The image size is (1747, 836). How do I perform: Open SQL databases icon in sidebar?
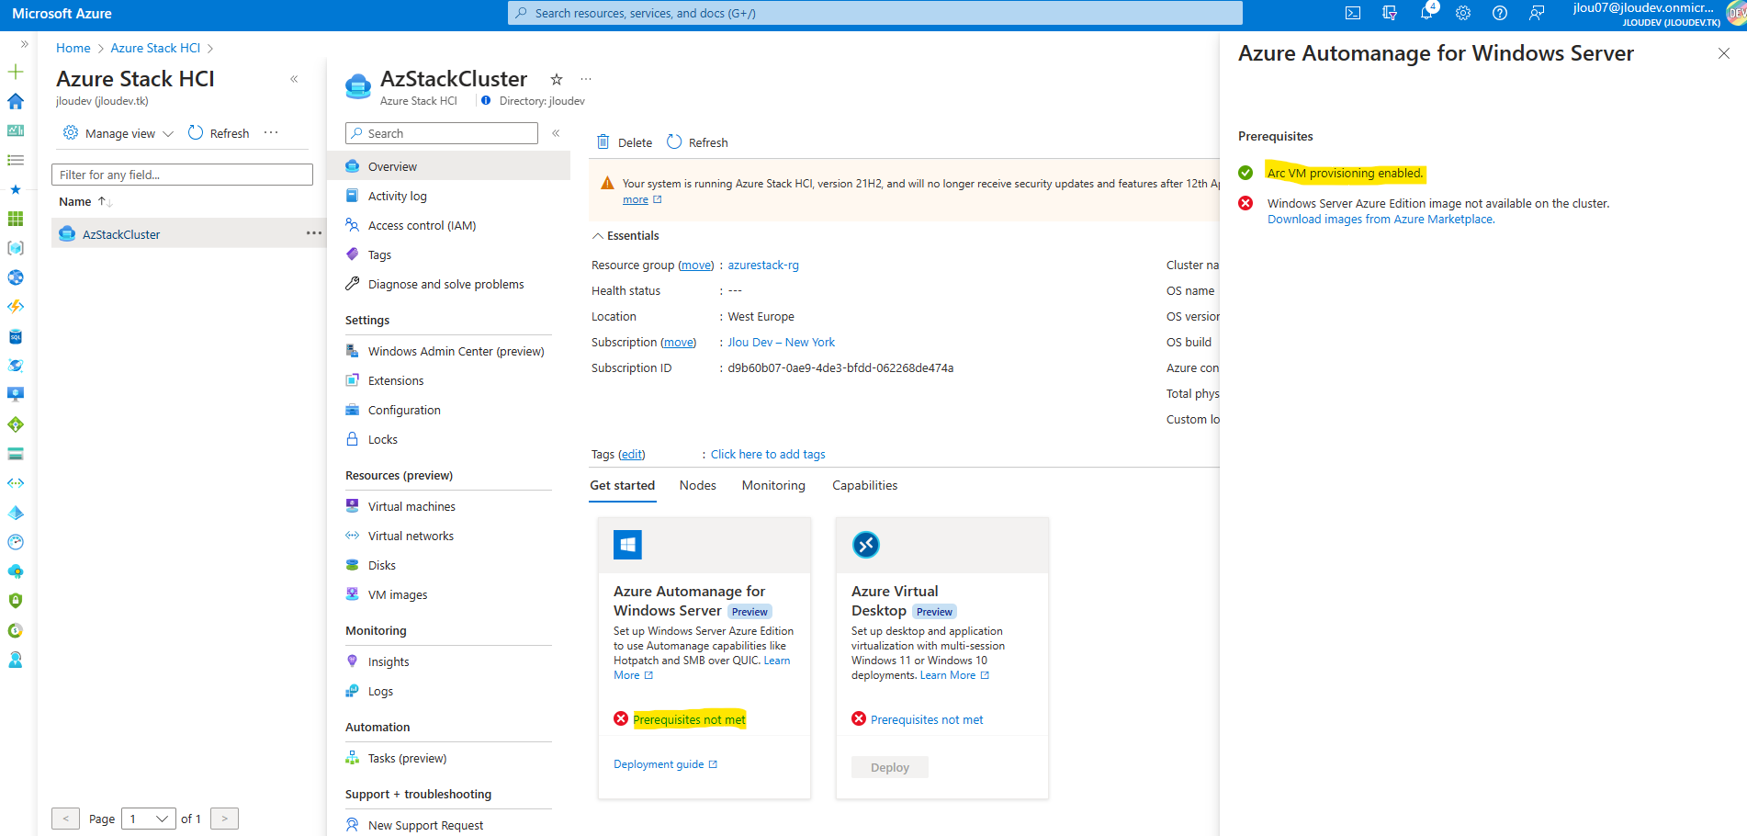click(x=16, y=336)
